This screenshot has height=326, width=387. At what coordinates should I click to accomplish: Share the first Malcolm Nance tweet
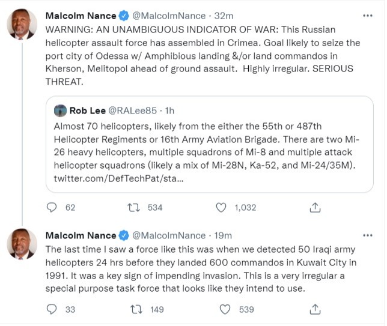314,208
